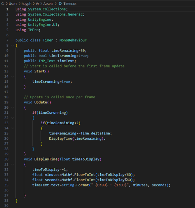This screenshot has height=208, width=195.
Task: Click the string.Format call on line 35
Action: pyautogui.click(x=68, y=185)
